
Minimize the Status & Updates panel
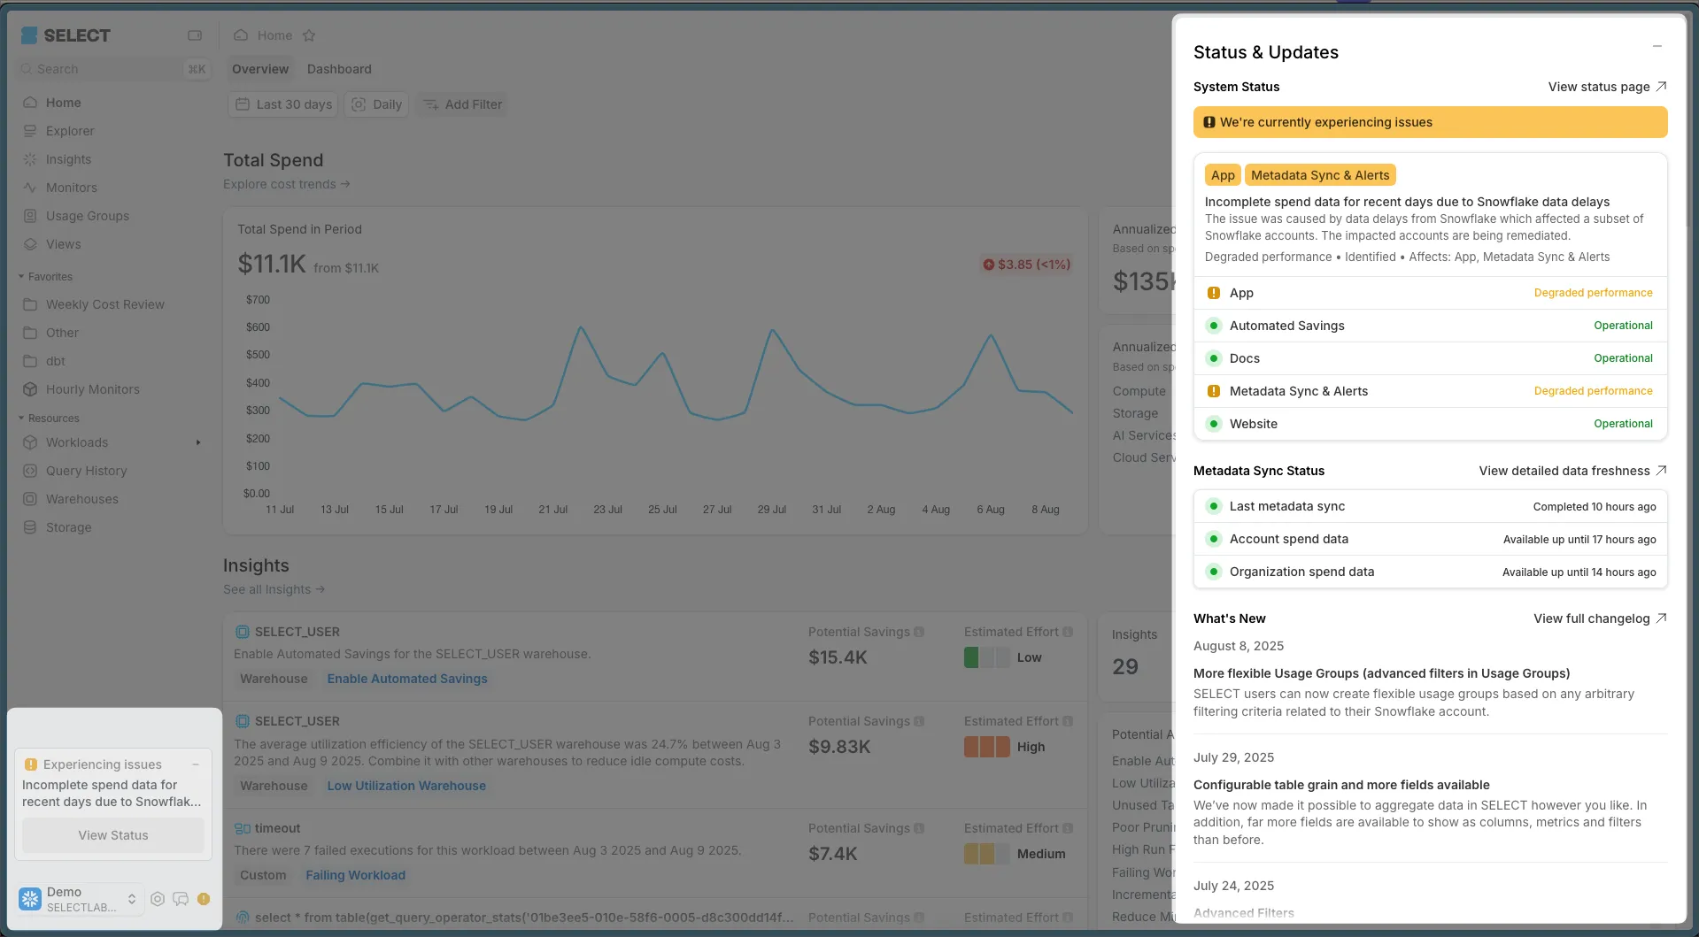click(1657, 46)
